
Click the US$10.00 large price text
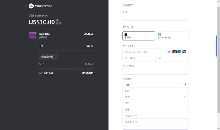(x=42, y=22)
